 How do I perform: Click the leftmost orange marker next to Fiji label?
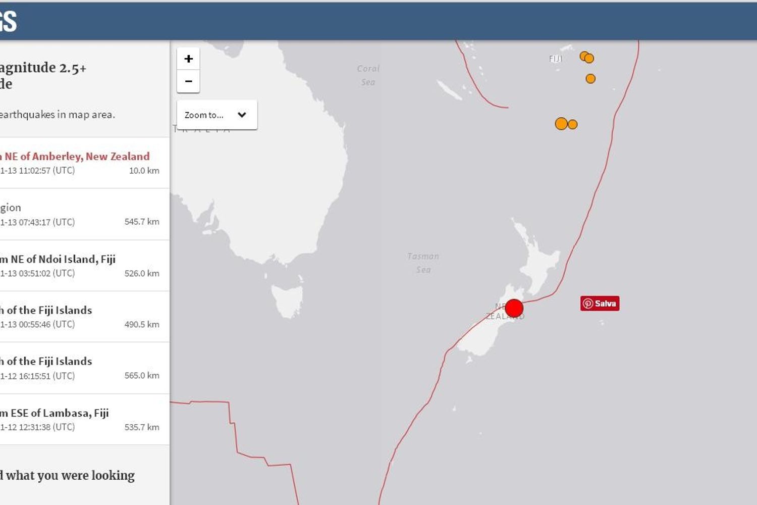pyautogui.click(x=584, y=56)
